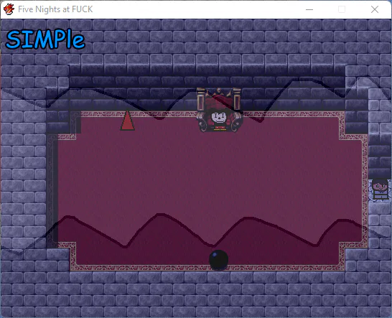Click the throne's right golden pillar
This screenshot has width=392, height=318.
pyautogui.click(x=237, y=99)
